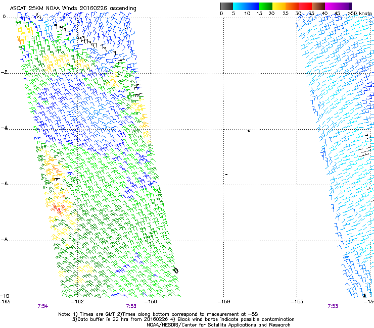This screenshot has height=328, width=374.
Task: Click the black dash mark near -156 longitude
Action: (x=226, y=175)
